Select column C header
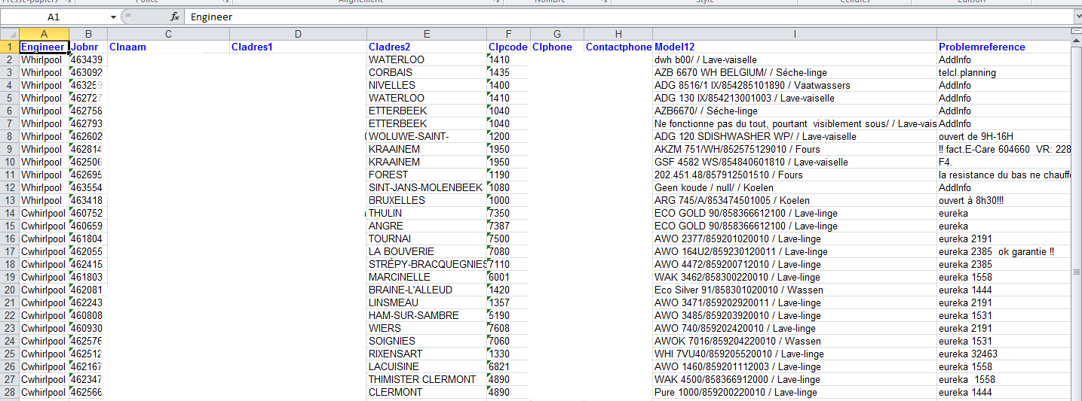The image size is (1082, 401). click(x=168, y=34)
